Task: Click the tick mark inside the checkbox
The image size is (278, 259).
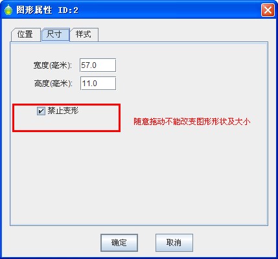Action: click(x=41, y=111)
